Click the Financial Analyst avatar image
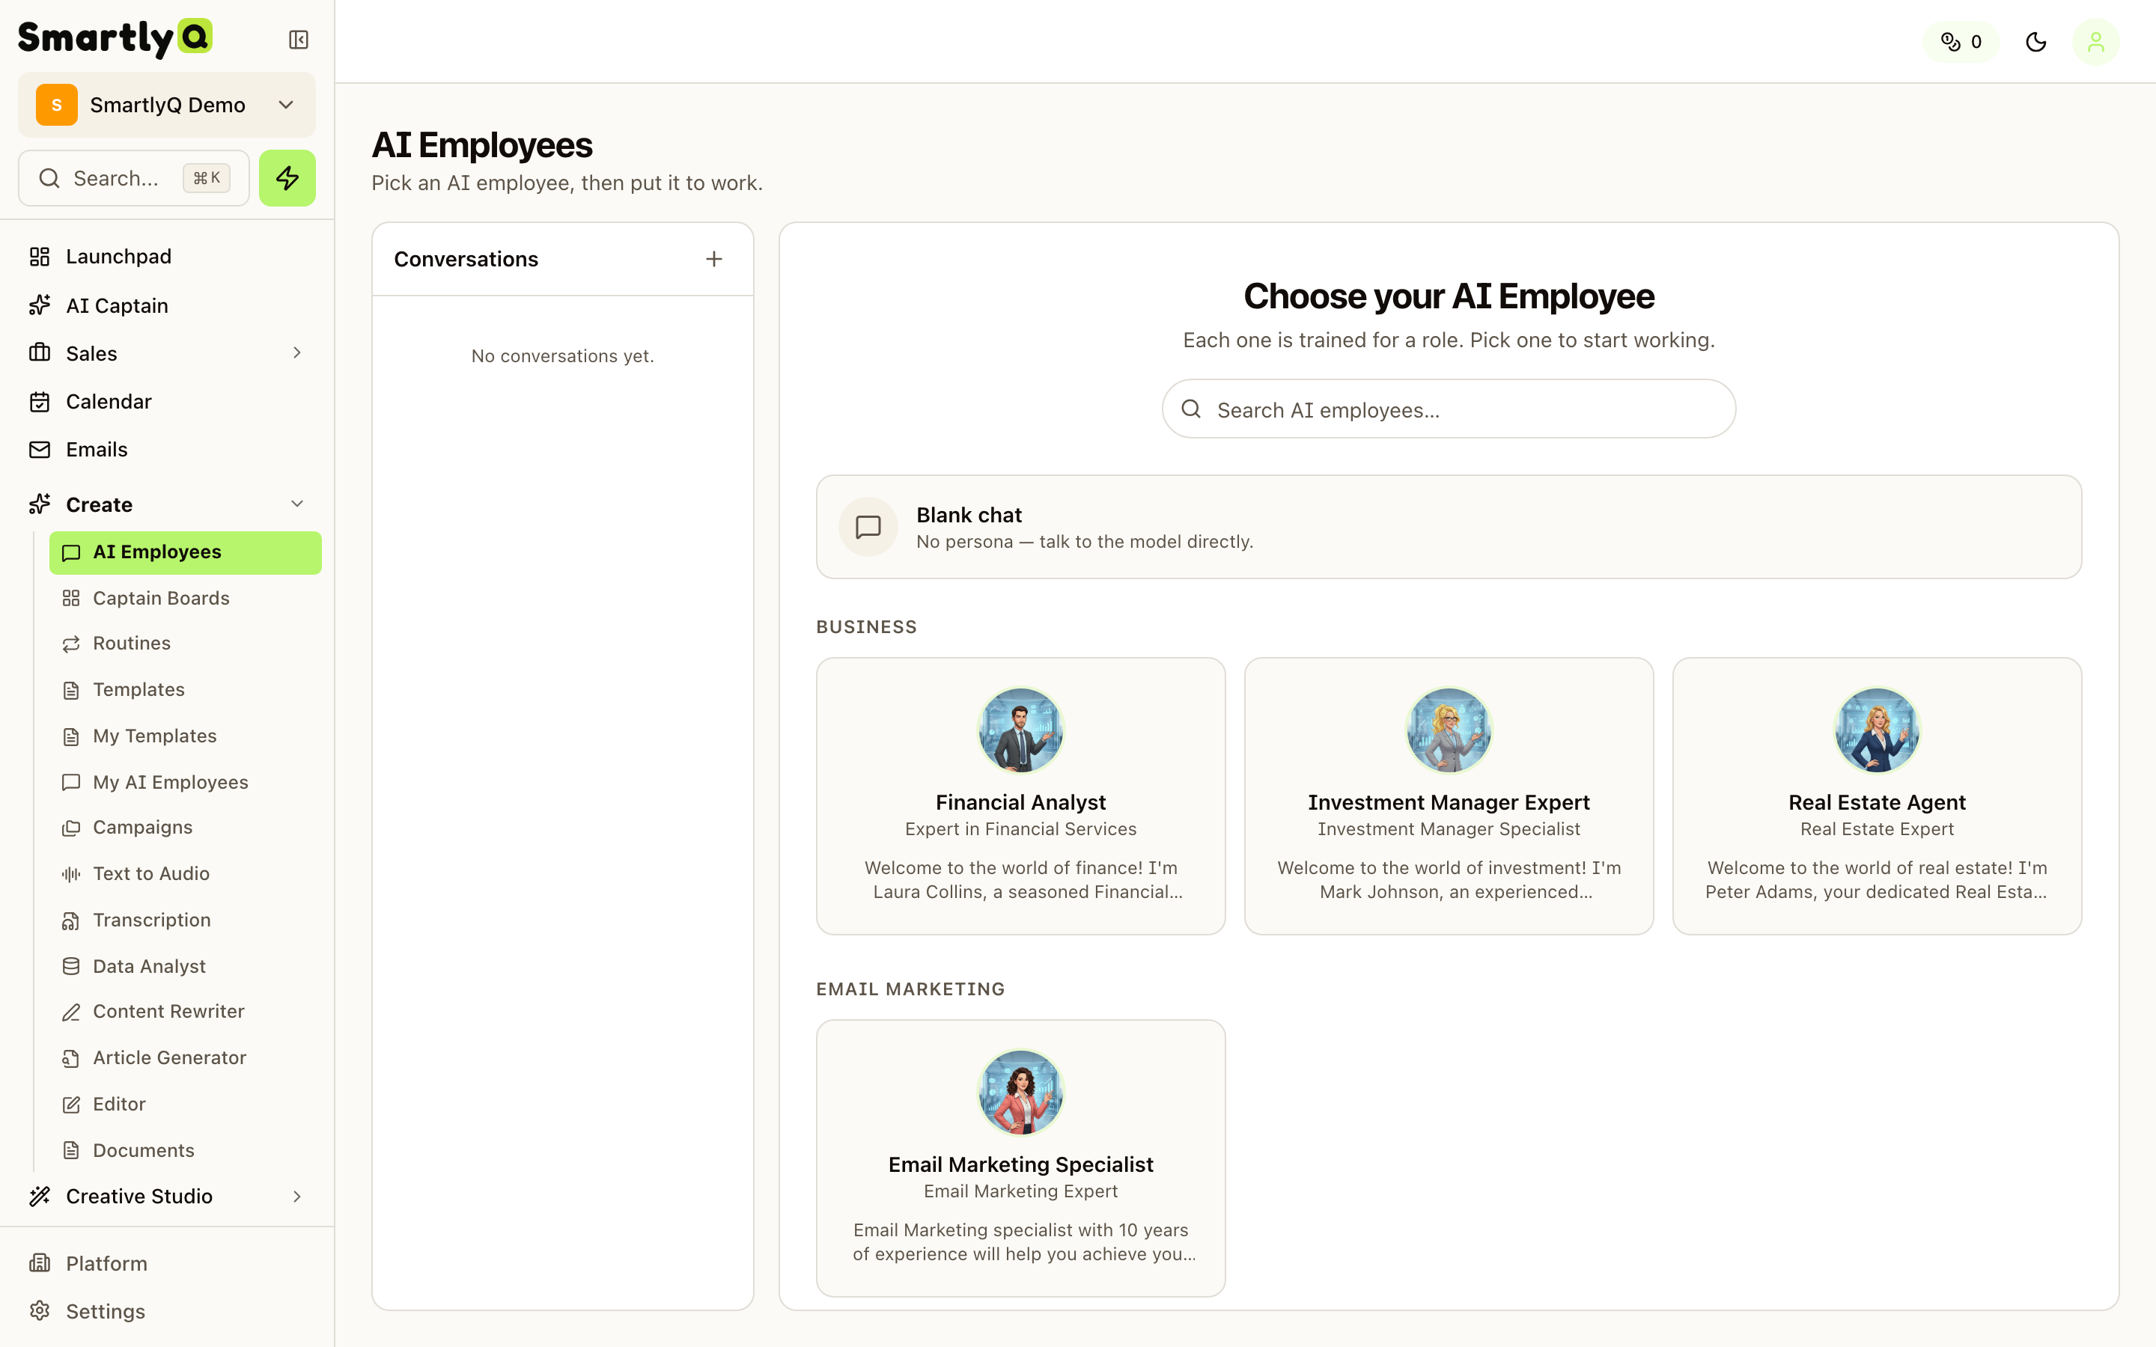The width and height of the screenshot is (2156, 1347). (1020, 730)
